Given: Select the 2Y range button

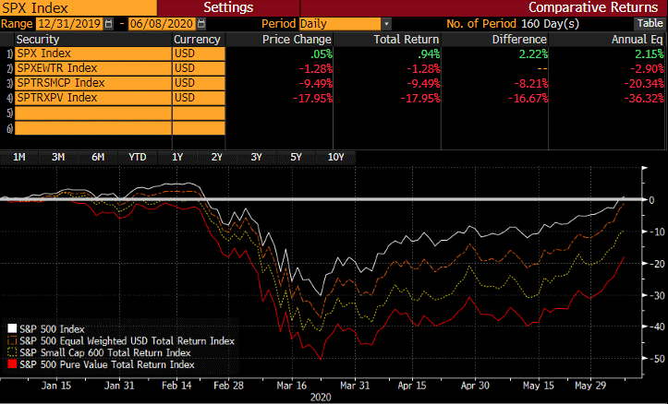Looking at the screenshot, I should point(216,158).
